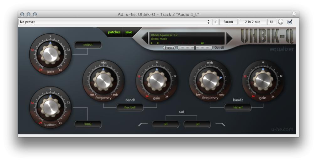
Task: Click the UHBIK-Q logo
Action: (267, 36)
